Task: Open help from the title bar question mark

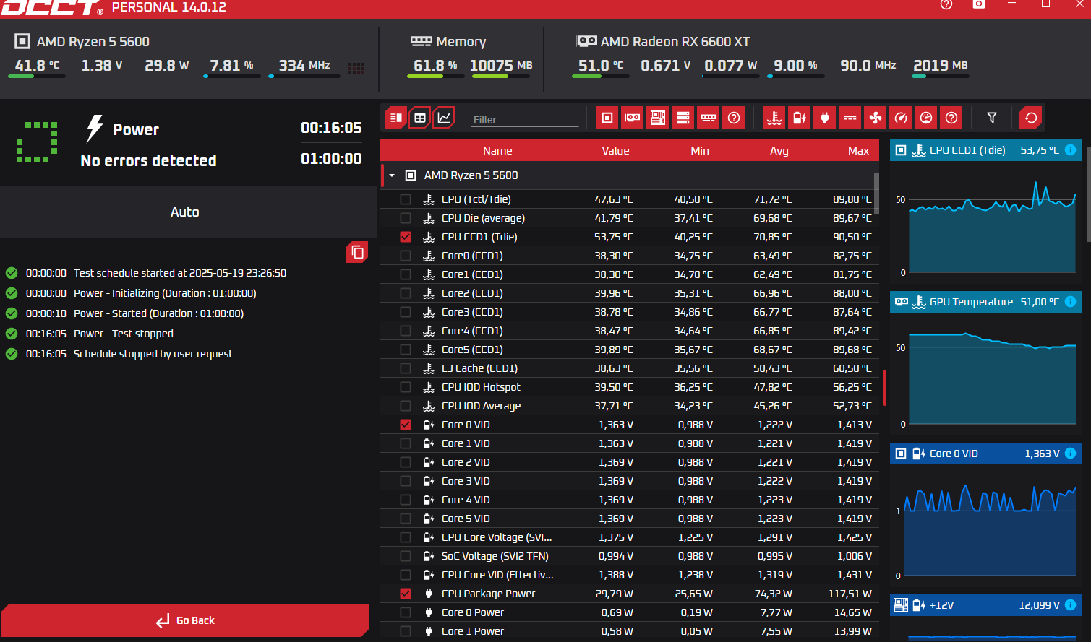Action: click(946, 4)
